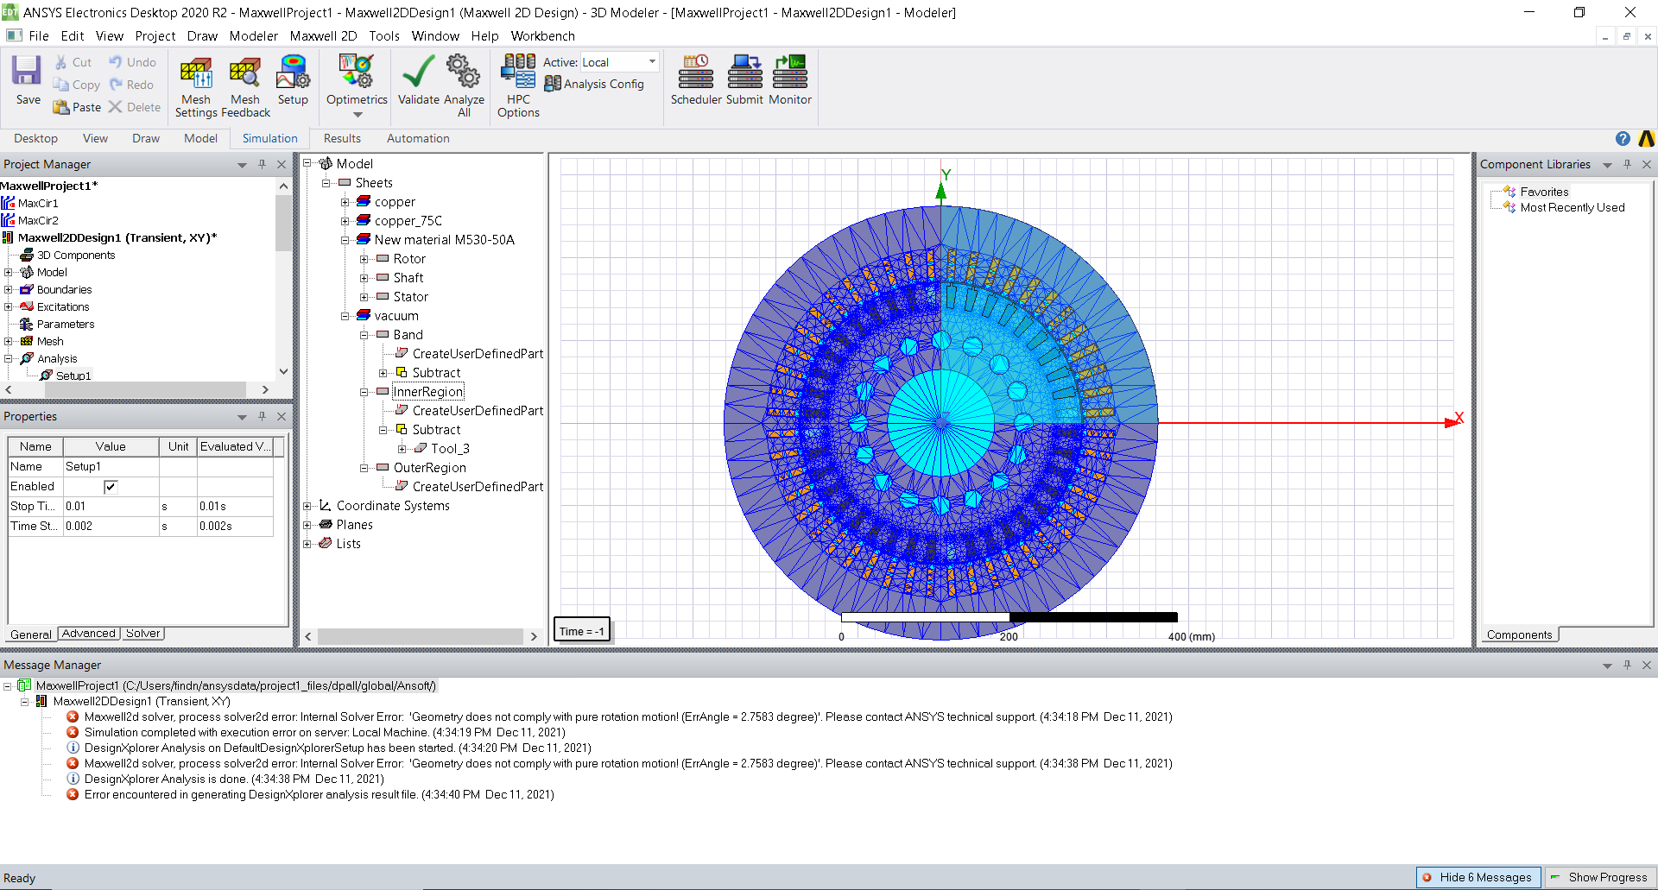Select OuterRegion in model tree
This screenshot has width=1658, height=890.
coord(429,468)
